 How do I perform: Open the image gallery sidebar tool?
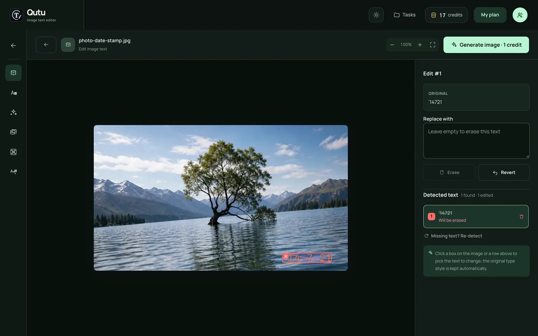click(x=13, y=132)
